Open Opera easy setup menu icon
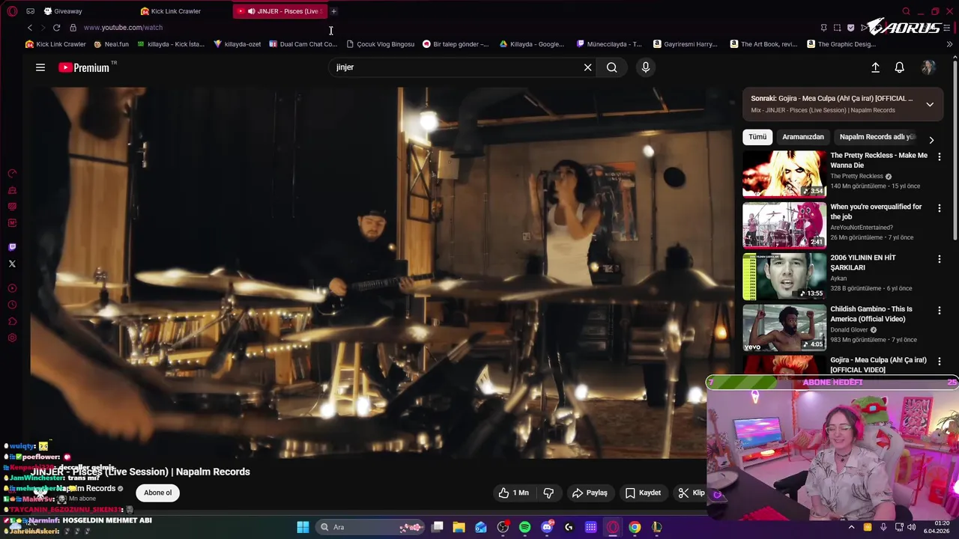The width and height of the screenshot is (959, 539). click(x=947, y=28)
